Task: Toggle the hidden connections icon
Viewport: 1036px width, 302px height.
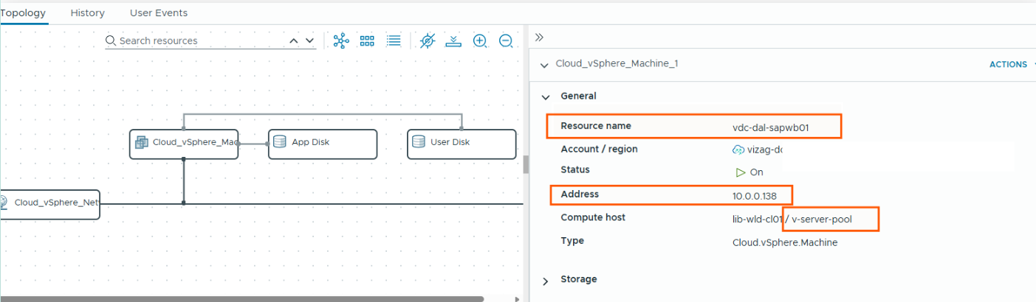Action: [x=428, y=41]
